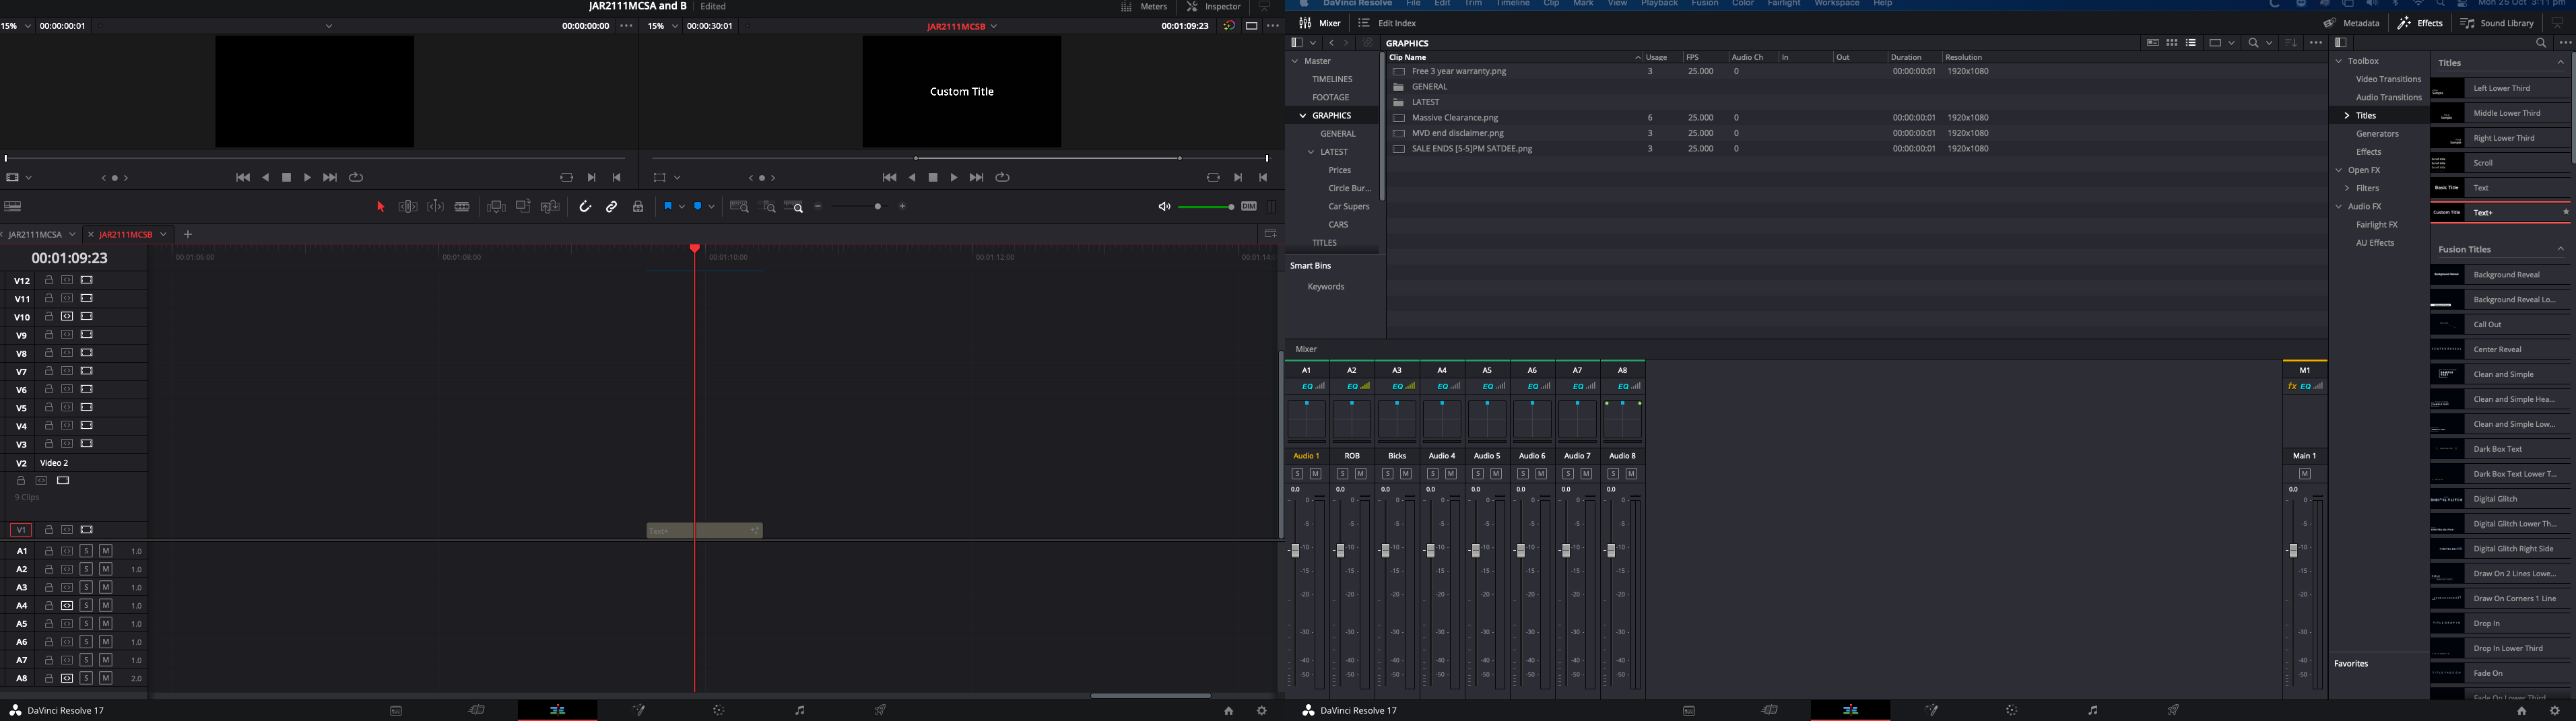Disable video track V5
This screenshot has height=721, width=2576.
tap(87, 407)
